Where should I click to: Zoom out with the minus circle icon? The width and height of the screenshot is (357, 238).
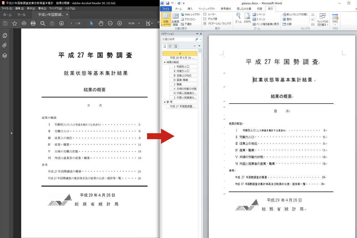(110, 23)
